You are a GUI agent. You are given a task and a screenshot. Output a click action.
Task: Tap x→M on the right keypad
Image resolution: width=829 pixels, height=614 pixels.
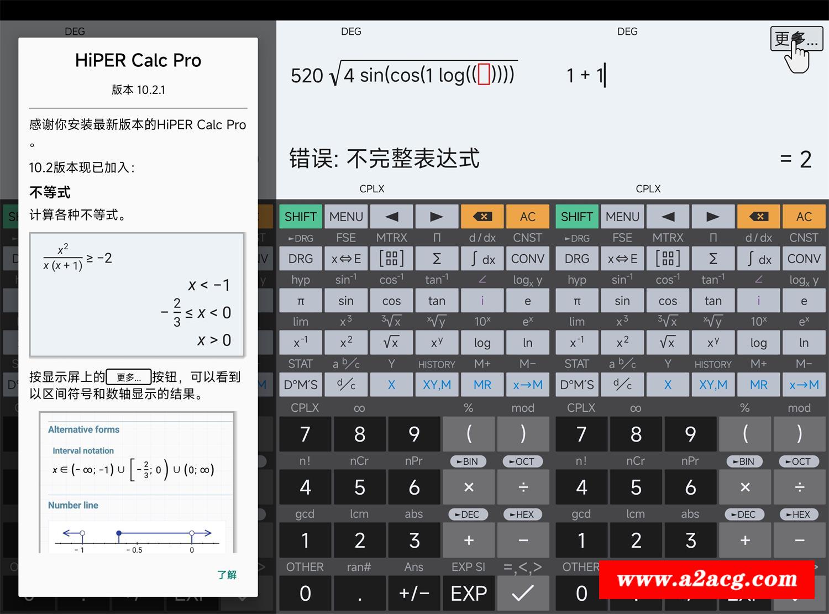(804, 385)
